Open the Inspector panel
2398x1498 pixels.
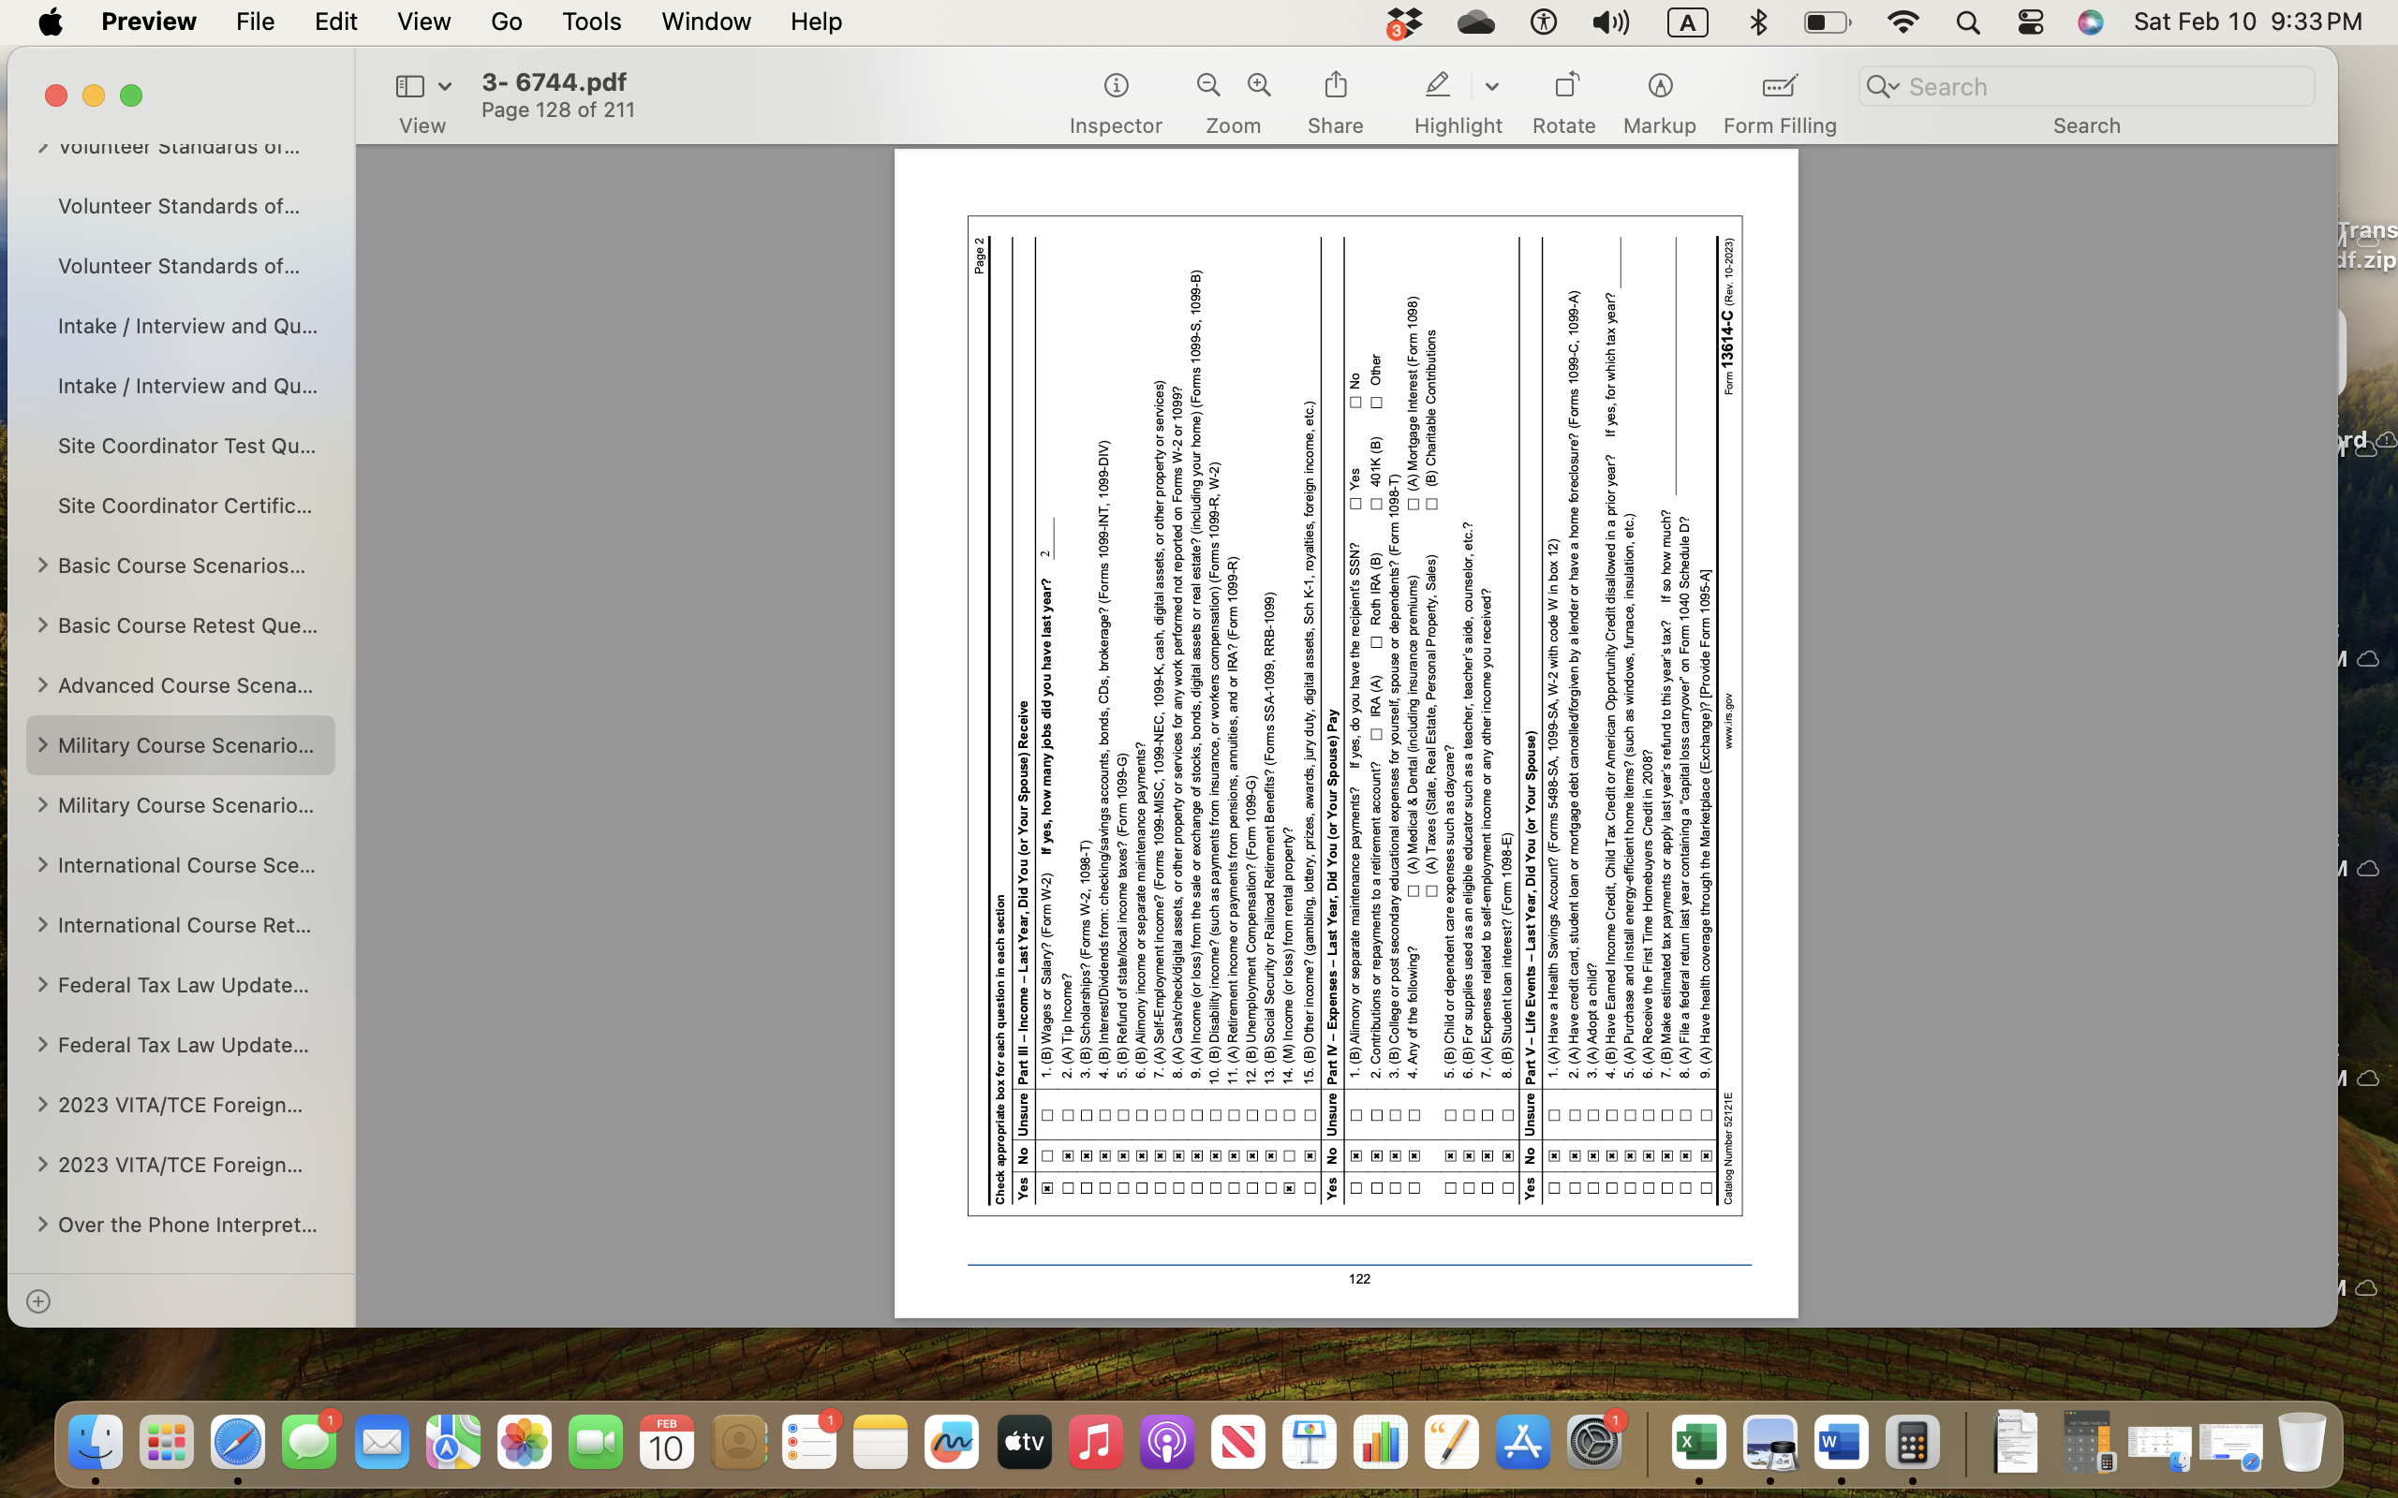point(1116,95)
